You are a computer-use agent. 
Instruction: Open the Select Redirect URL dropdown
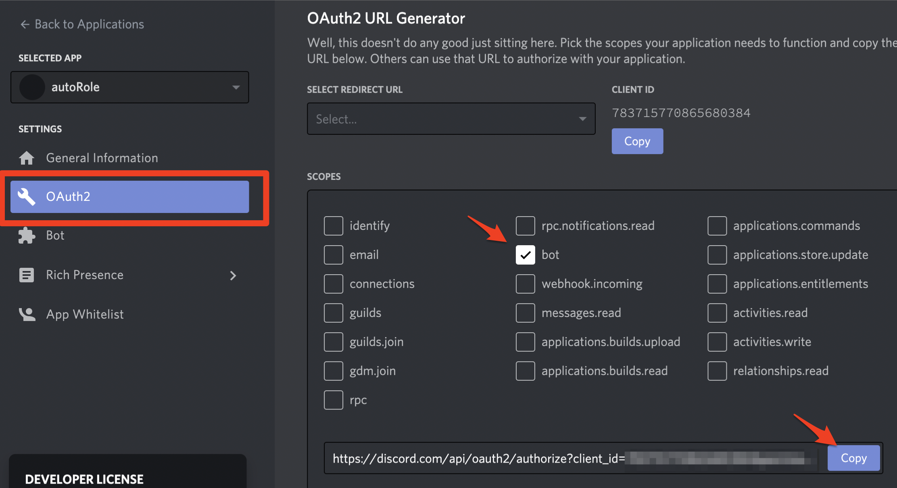coord(451,119)
